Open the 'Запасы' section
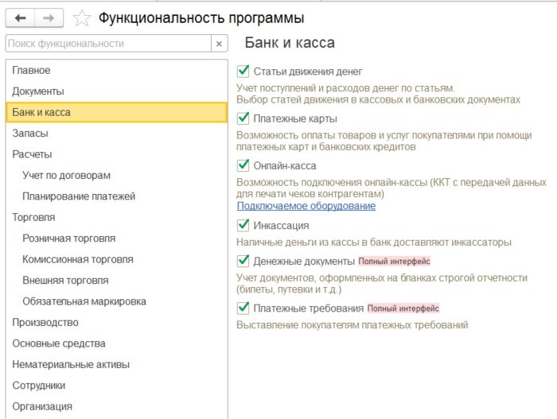The image size is (557, 419). (x=116, y=133)
